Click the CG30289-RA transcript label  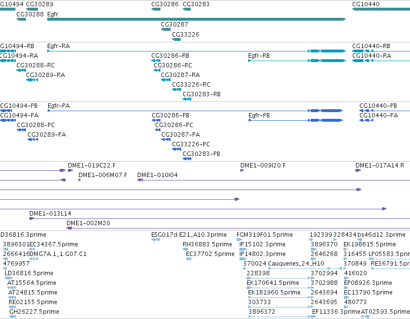(45, 75)
